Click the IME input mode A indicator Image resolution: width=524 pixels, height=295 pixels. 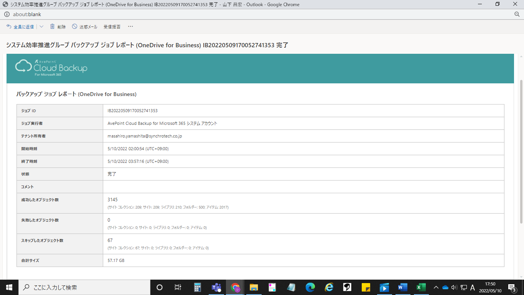473,287
